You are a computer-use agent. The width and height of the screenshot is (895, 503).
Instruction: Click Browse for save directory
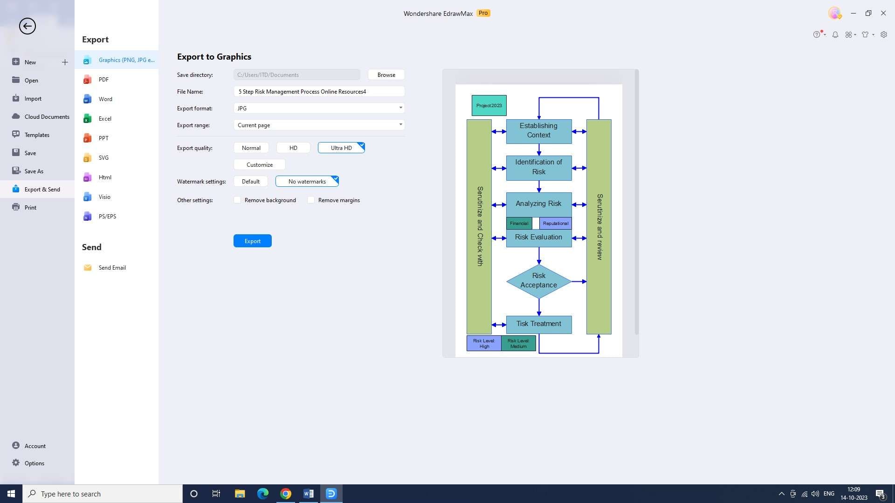point(386,75)
